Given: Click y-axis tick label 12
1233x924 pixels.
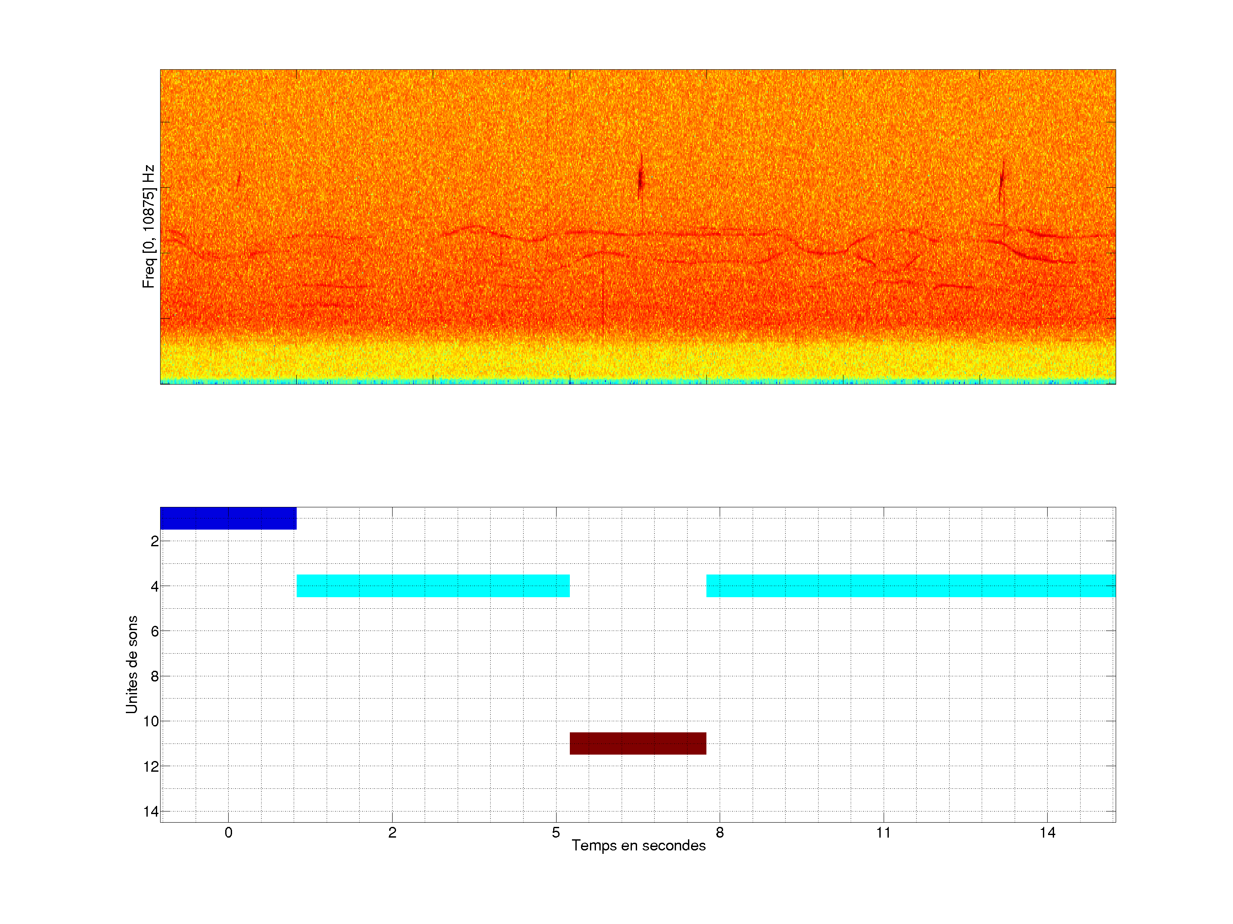Looking at the screenshot, I should (151, 767).
